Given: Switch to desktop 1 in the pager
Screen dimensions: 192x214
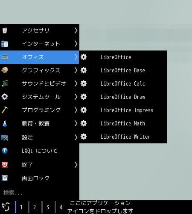Looking at the screenshot, I should click(x=21, y=207).
